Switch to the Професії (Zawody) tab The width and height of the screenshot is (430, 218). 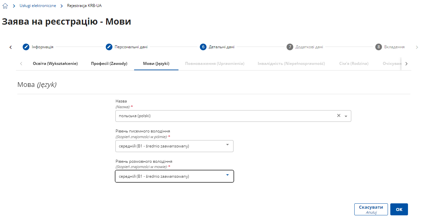[x=109, y=64]
